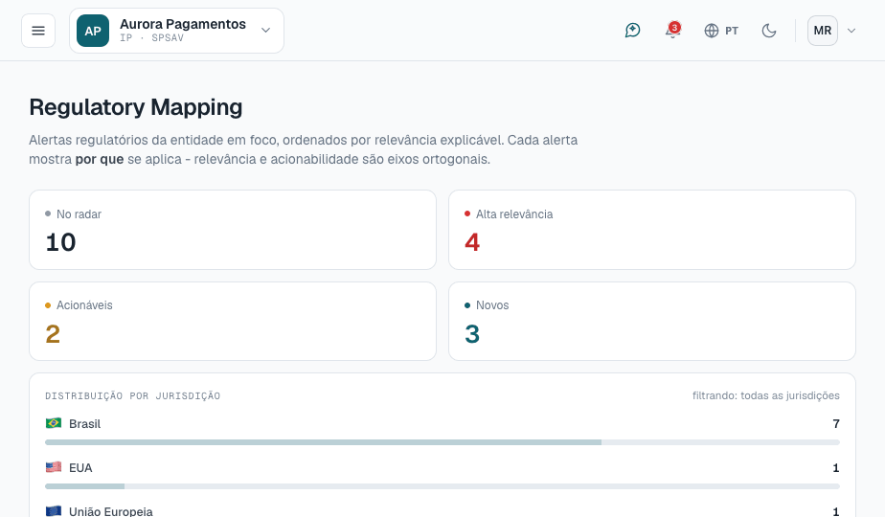Click the Alta relevância value 4
The image size is (885, 517).
472,242
